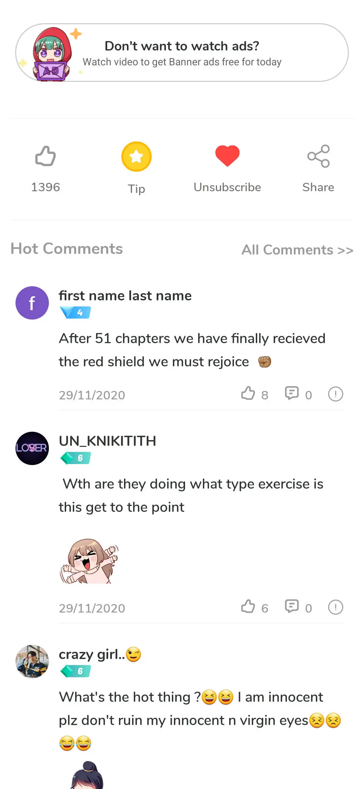Image resolution: width=364 pixels, height=789 pixels.
Task: Tap the gold star Tip icon
Action: [x=136, y=157]
